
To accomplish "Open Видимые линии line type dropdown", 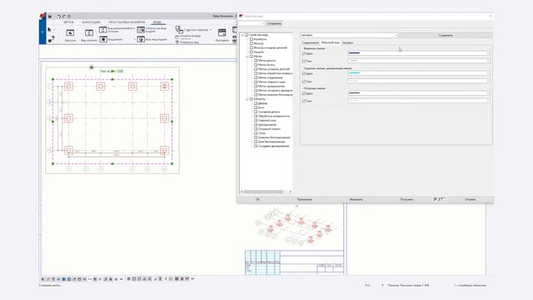I will click(x=418, y=61).
